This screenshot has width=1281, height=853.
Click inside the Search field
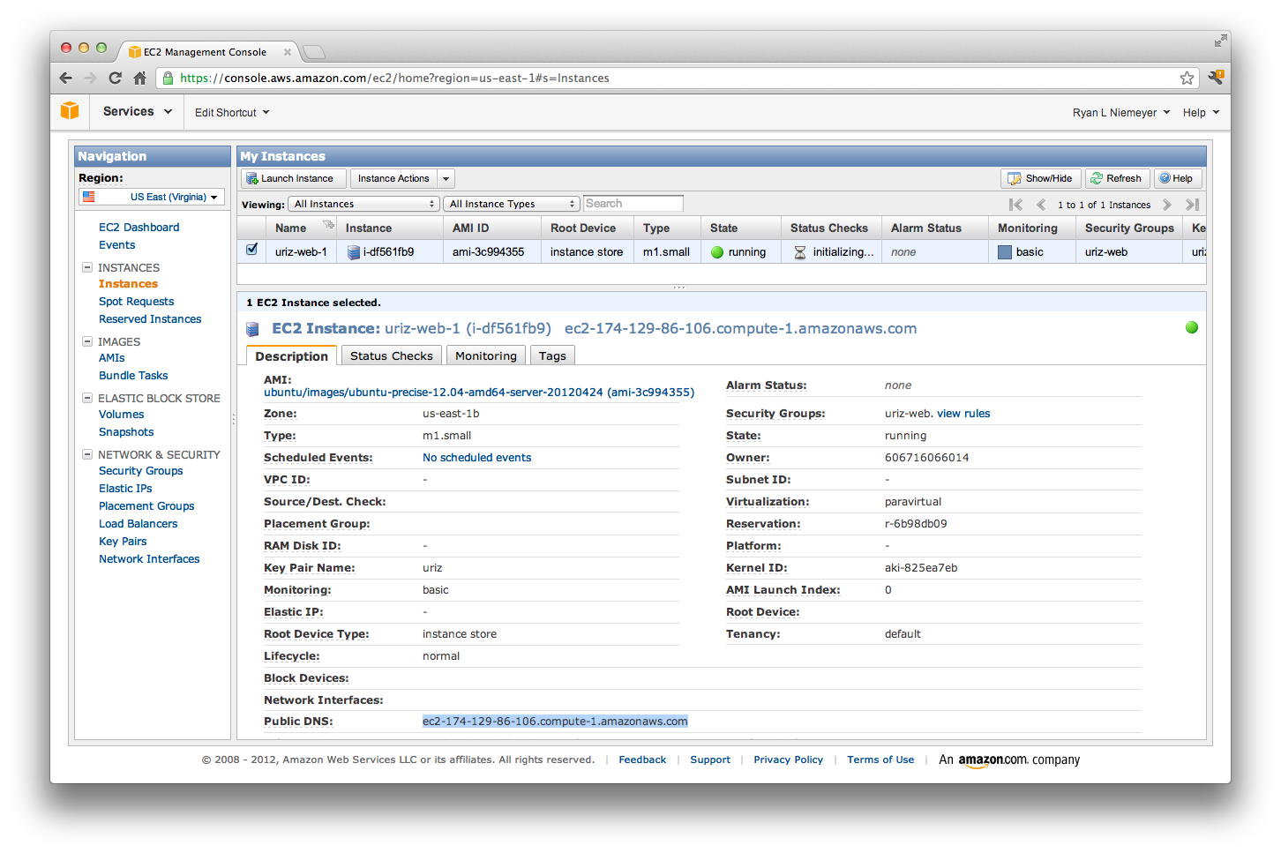[x=633, y=203]
